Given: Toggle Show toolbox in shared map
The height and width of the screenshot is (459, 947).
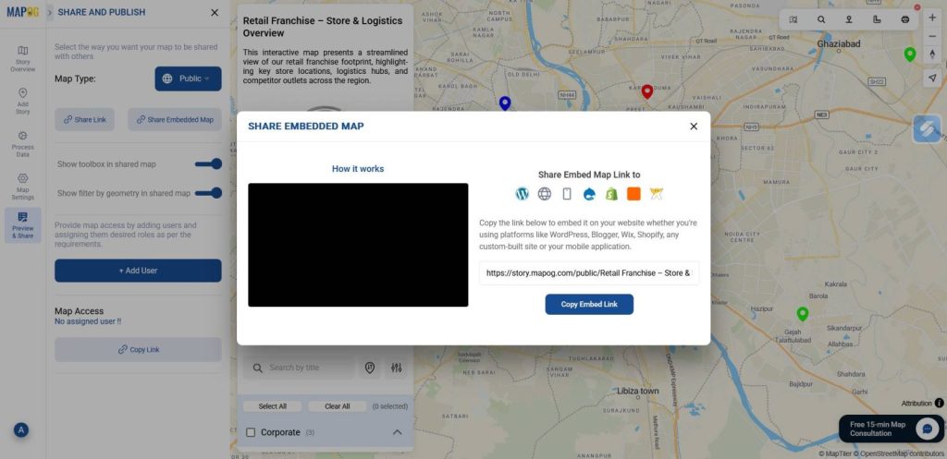Looking at the screenshot, I should 208,164.
